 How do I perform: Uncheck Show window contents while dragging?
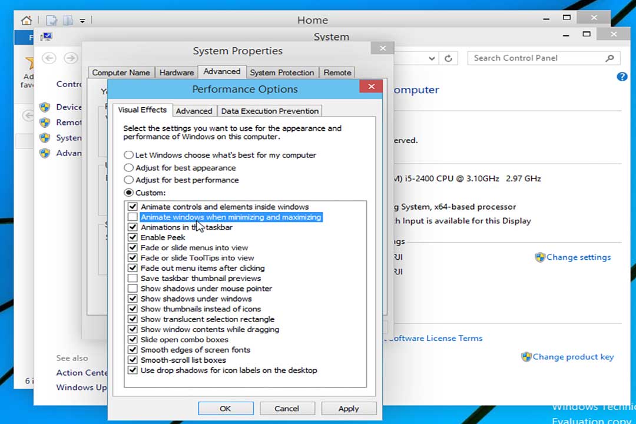(x=132, y=329)
